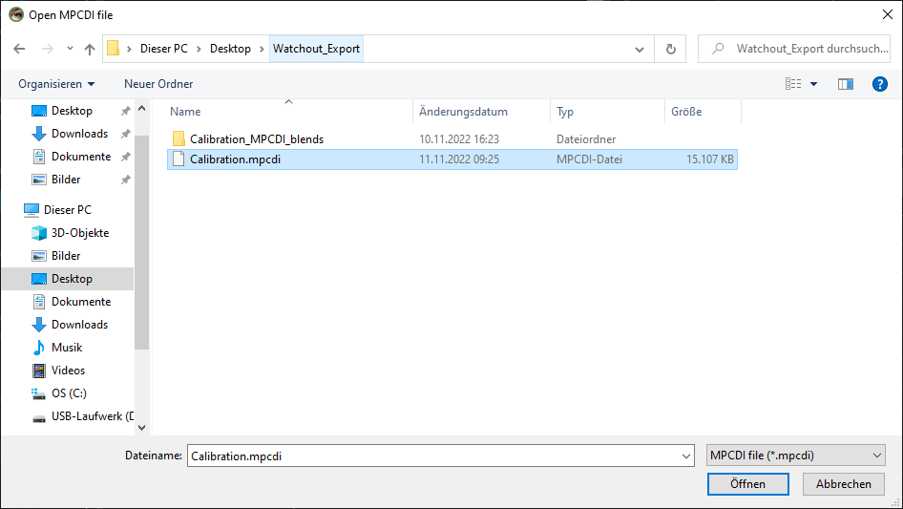This screenshot has width=903, height=509.
Task: Click Neuer Ordner in the toolbar
Action: [x=158, y=84]
